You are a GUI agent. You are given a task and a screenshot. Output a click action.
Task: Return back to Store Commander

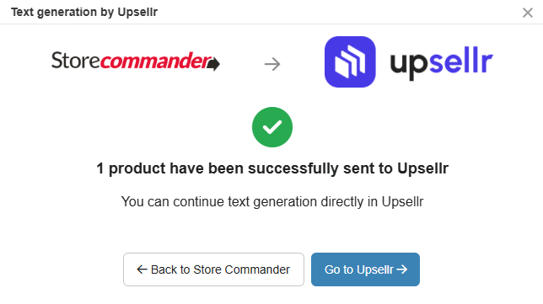tap(213, 269)
